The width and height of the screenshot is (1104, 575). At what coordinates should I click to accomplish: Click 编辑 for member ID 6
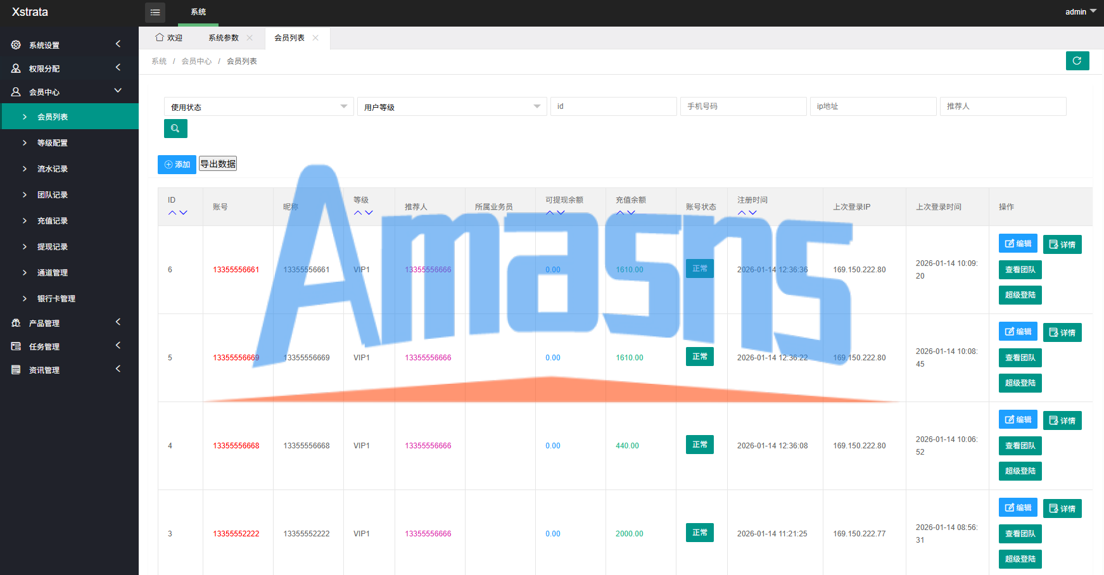point(1018,243)
